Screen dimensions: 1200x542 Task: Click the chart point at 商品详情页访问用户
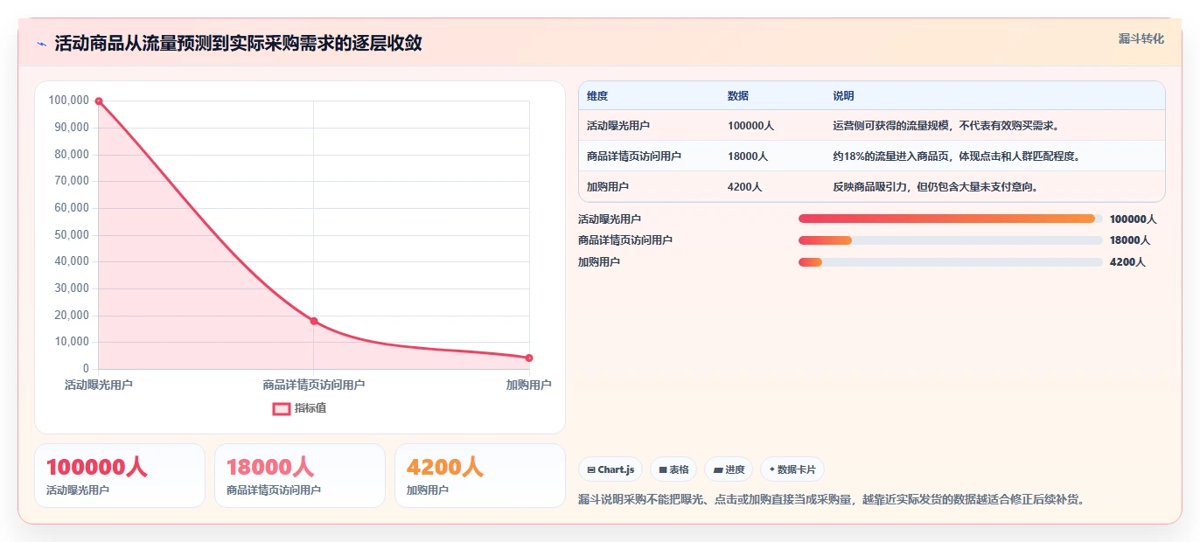pos(314,321)
